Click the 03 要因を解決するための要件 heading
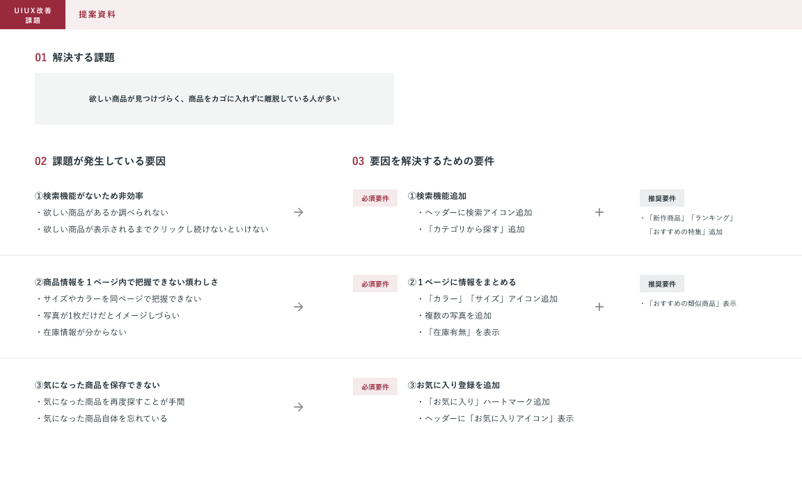 [423, 161]
